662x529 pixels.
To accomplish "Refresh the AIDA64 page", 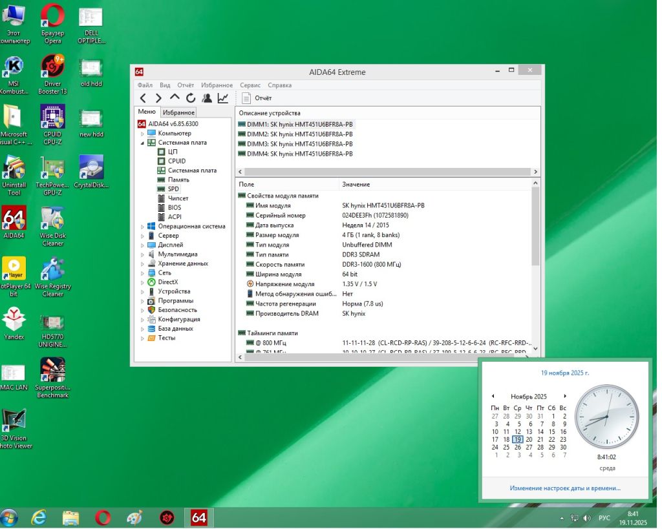I will pyautogui.click(x=191, y=98).
